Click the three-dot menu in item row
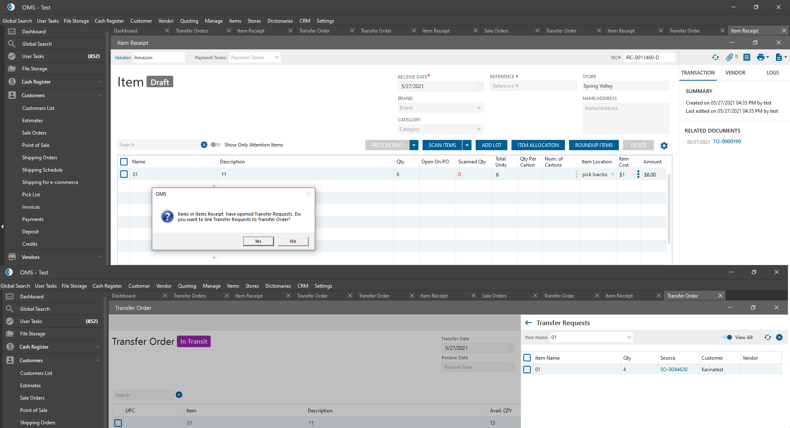This screenshot has width=790, height=428. tap(638, 174)
